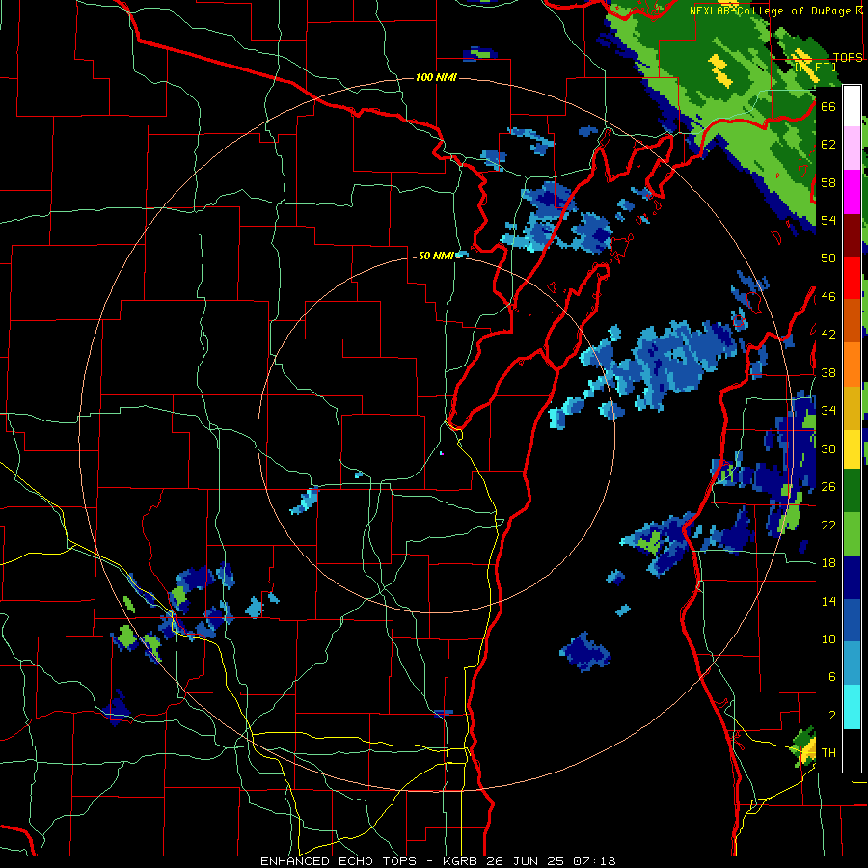868x868 pixels.
Task: Pick the magenta legend swatch
Action: (x=852, y=192)
